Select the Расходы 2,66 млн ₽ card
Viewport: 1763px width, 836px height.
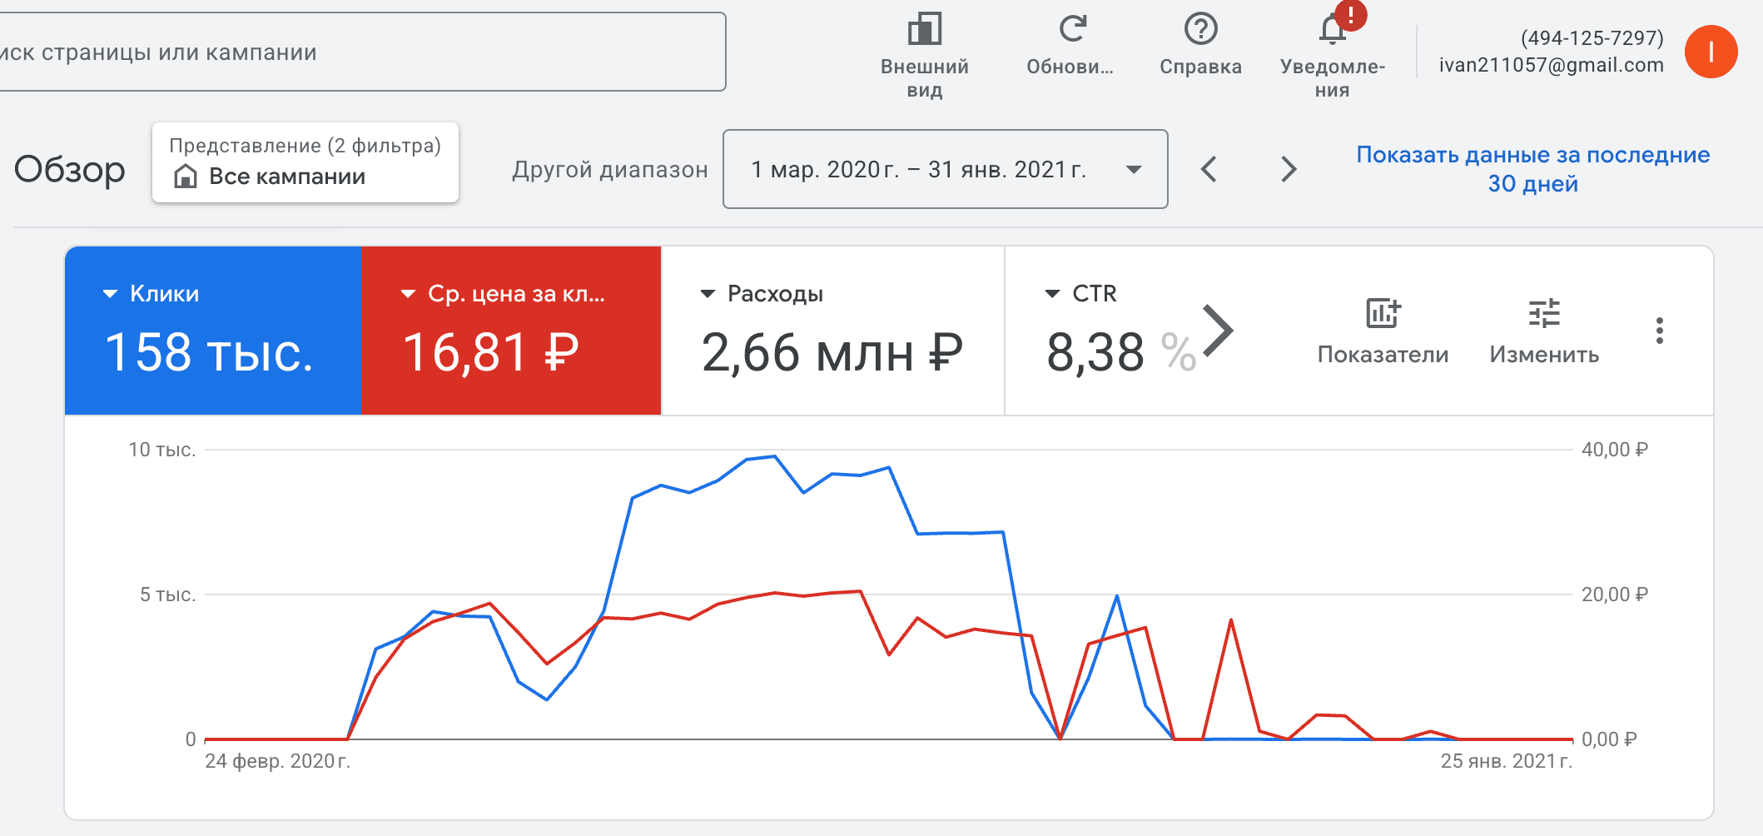[832, 331]
